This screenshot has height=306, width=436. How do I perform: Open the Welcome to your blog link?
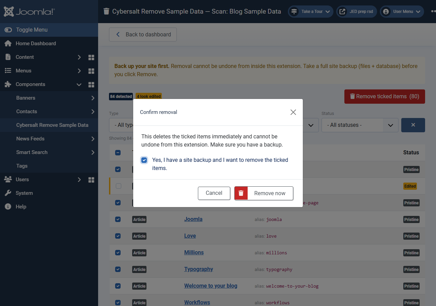point(211,286)
